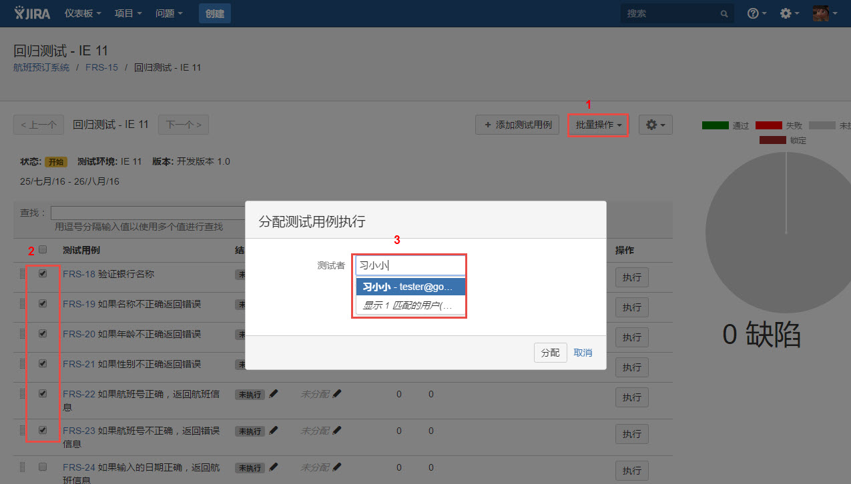851x484 pixels.
Task: Click the 测试用例 column header
Action: pyautogui.click(x=81, y=251)
